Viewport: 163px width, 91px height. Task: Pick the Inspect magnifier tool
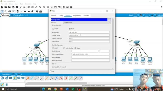6,11
